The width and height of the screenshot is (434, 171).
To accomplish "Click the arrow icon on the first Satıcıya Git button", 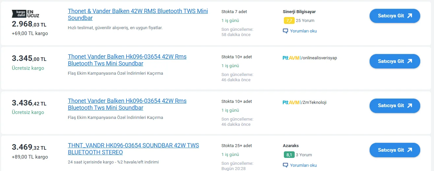I will tap(409, 16).
